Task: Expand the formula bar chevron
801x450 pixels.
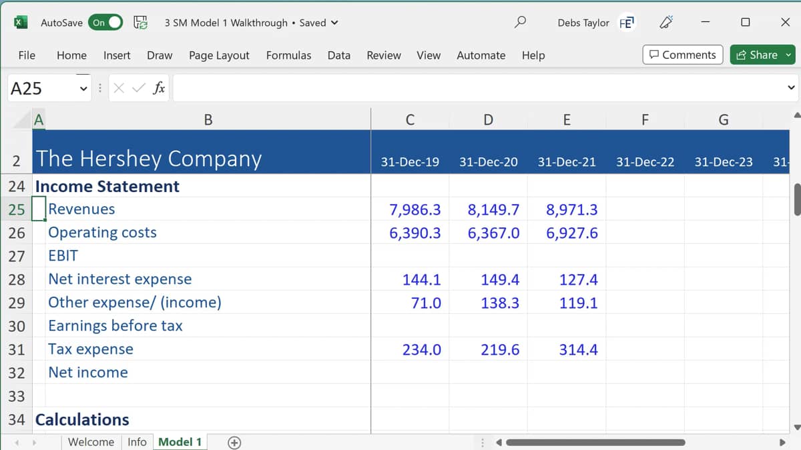Action: [792, 88]
